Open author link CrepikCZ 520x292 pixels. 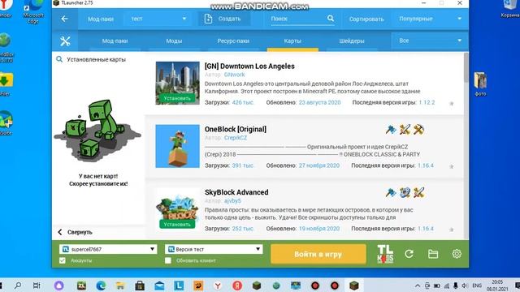click(236, 138)
